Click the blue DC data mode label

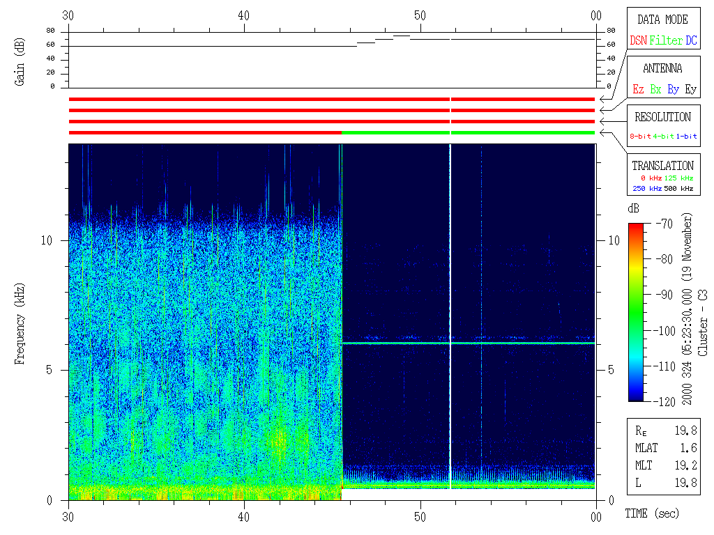point(691,41)
